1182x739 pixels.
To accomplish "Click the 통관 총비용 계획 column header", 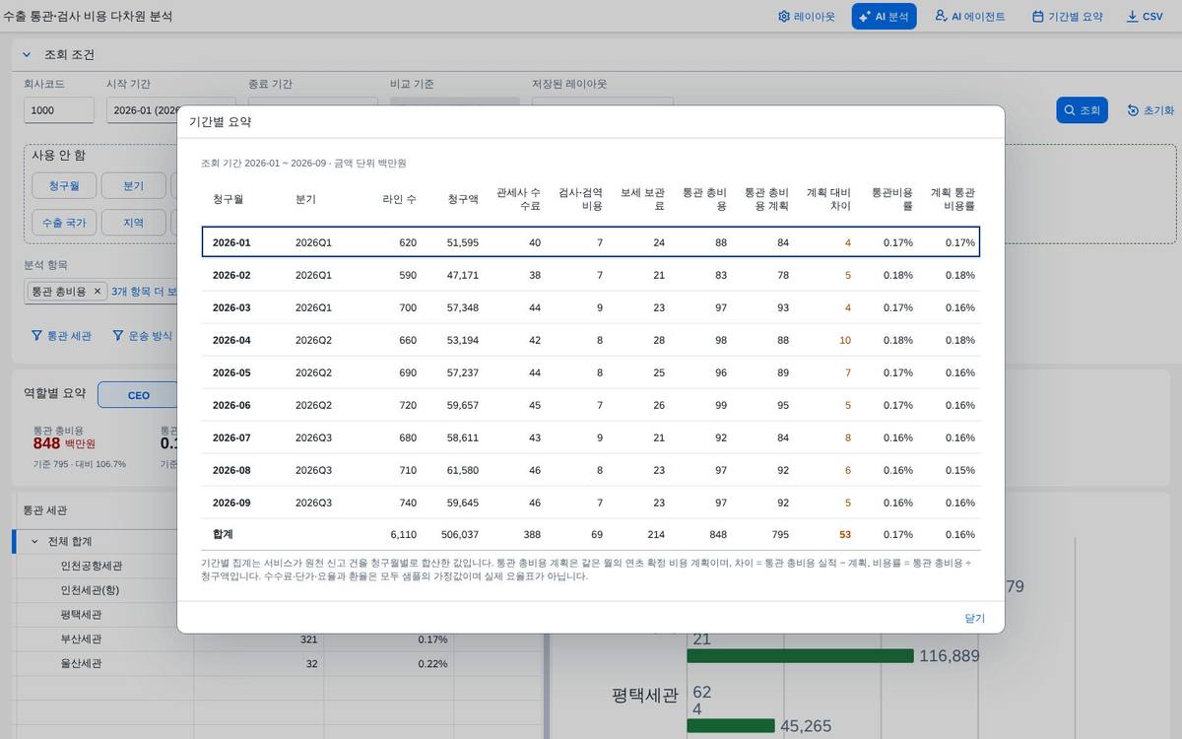I will 766,199.
